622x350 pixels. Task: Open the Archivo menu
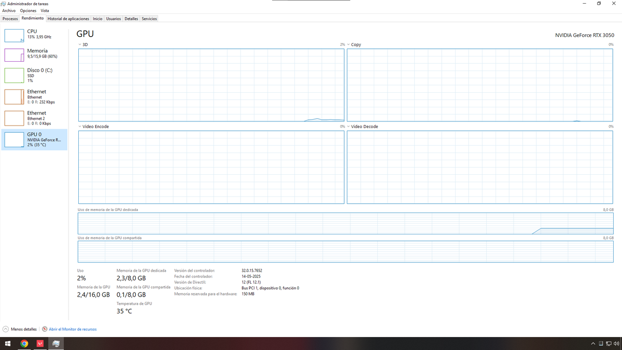[x=9, y=10]
